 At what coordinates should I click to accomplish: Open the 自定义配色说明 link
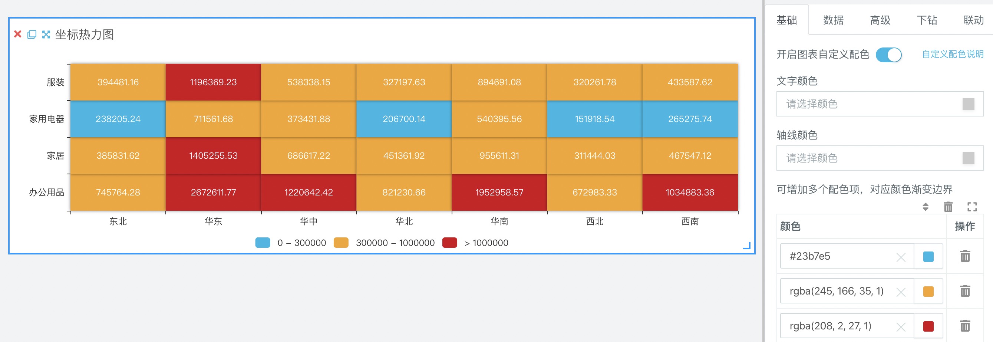pyautogui.click(x=953, y=54)
